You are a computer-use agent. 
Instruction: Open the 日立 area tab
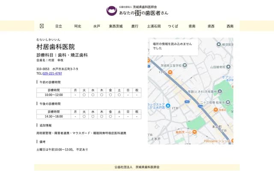59,26
